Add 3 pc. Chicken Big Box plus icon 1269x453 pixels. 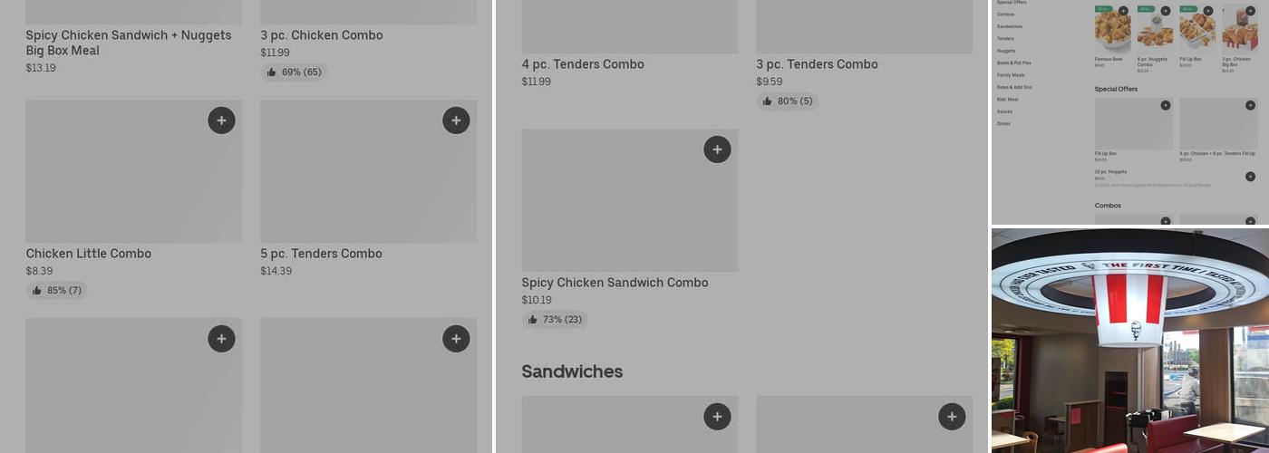point(1250,11)
